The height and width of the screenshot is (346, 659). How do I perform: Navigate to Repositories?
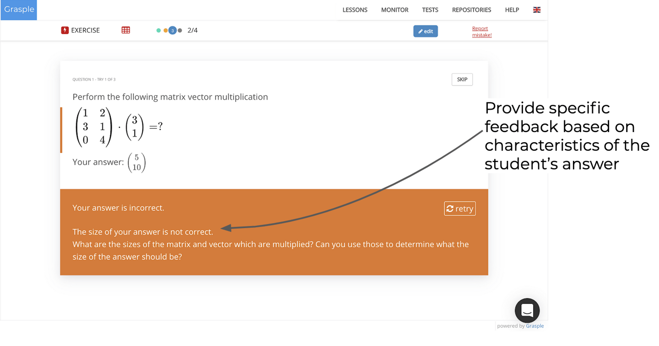(x=471, y=10)
